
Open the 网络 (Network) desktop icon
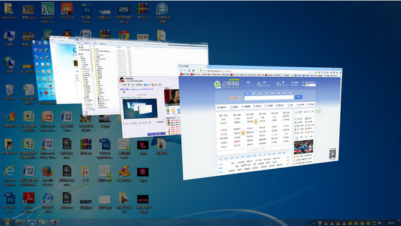[9, 65]
